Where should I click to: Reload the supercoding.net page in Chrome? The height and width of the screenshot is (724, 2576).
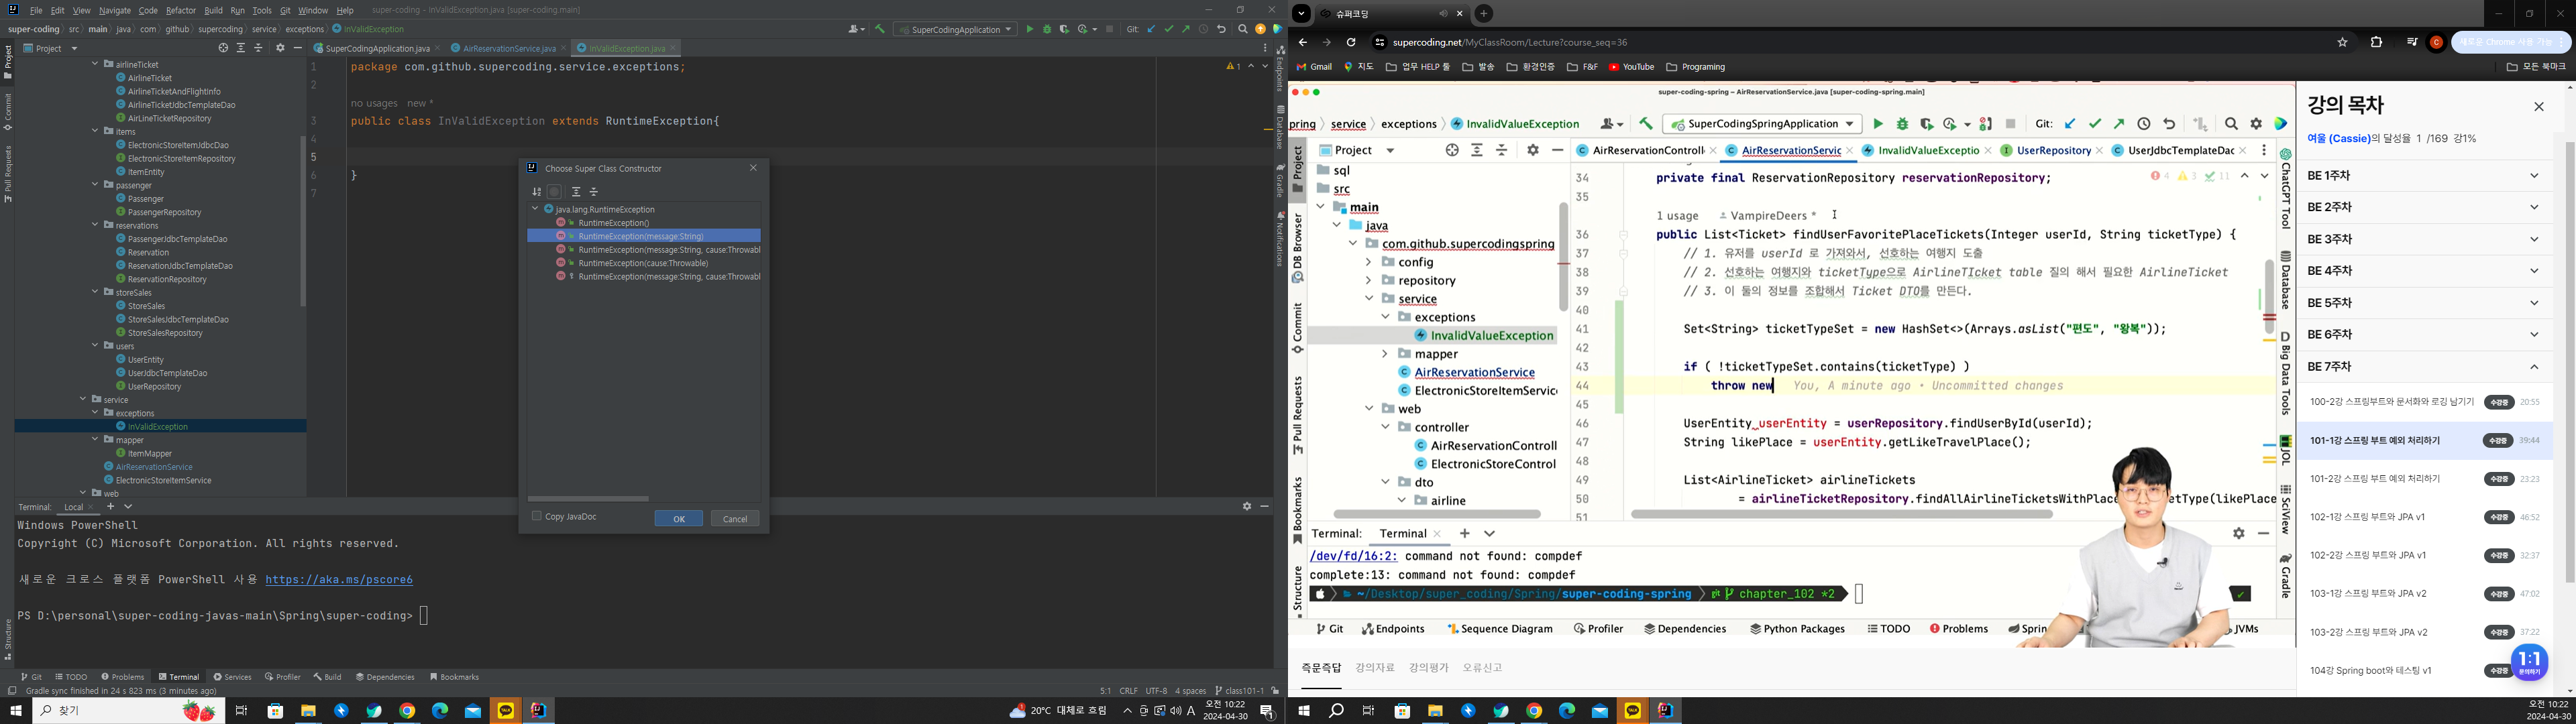(1350, 42)
